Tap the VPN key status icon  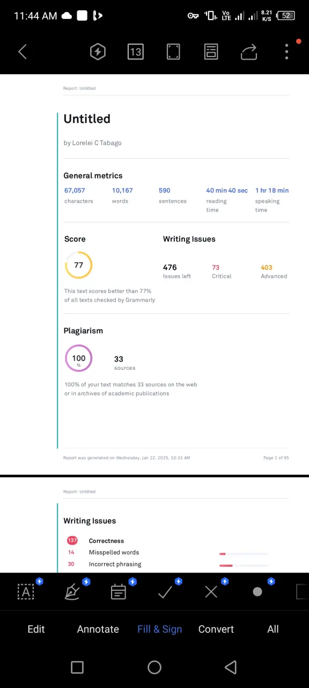[193, 16]
